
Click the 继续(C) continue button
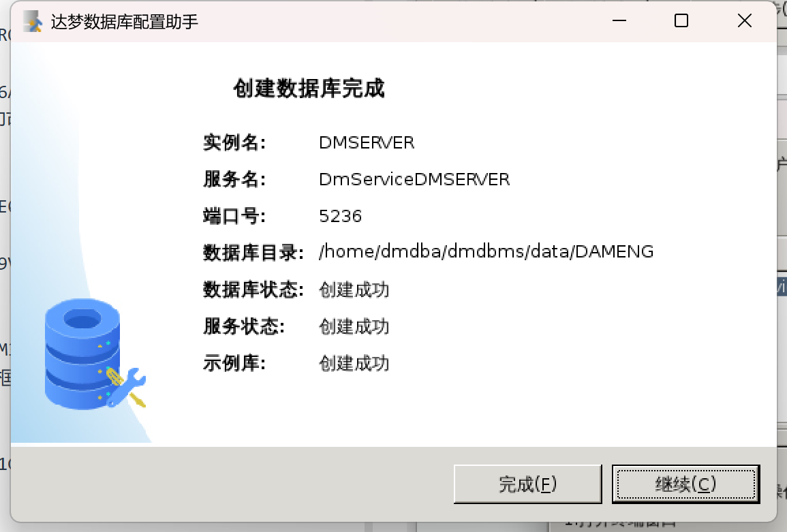[685, 484]
